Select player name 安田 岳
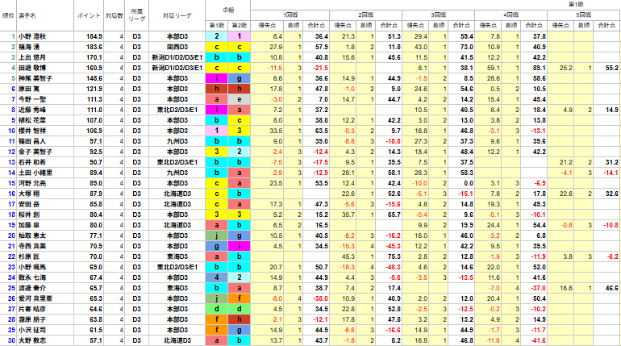This screenshot has width=621, height=346. (29, 204)
